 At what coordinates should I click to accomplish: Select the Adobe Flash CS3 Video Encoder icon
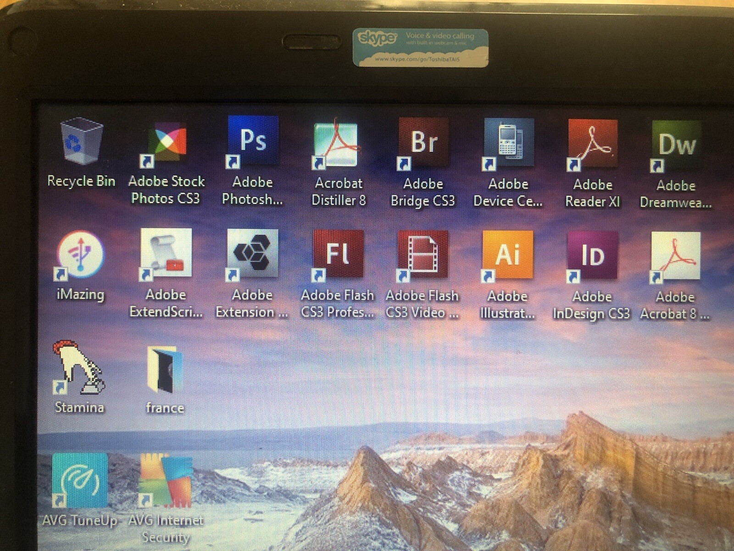[x=422, y=256]
